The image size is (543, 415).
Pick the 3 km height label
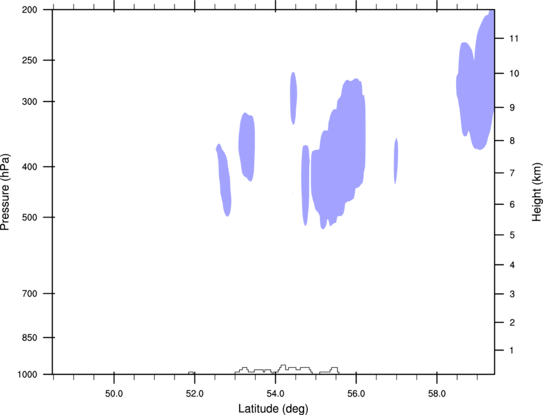512,294
